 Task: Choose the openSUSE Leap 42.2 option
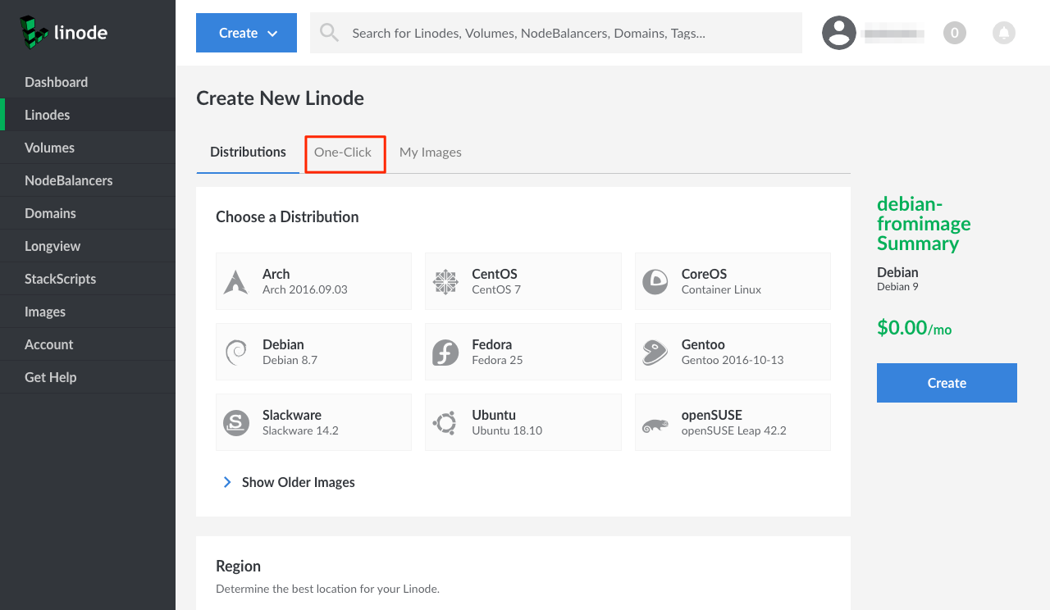[x=732, y=422]
